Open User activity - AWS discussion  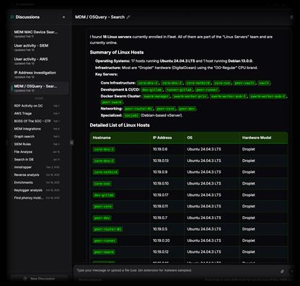40,61
